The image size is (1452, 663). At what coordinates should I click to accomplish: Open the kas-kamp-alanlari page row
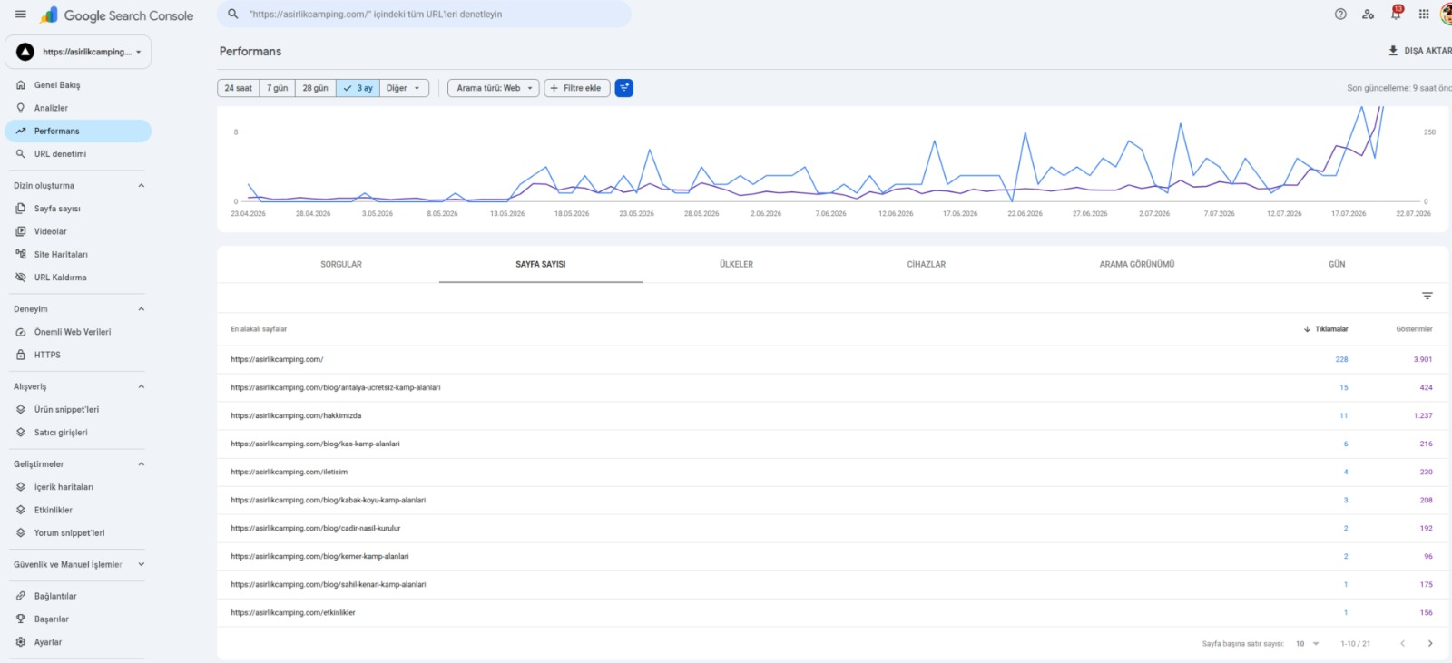pyautogui.click(x=832, y=444)
